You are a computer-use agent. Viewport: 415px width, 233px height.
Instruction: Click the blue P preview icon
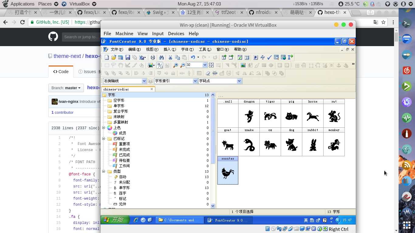coord(256,57)
